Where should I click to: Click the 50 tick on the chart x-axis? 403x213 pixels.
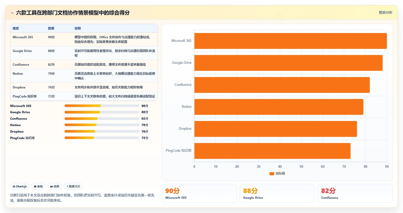[301, 167]
